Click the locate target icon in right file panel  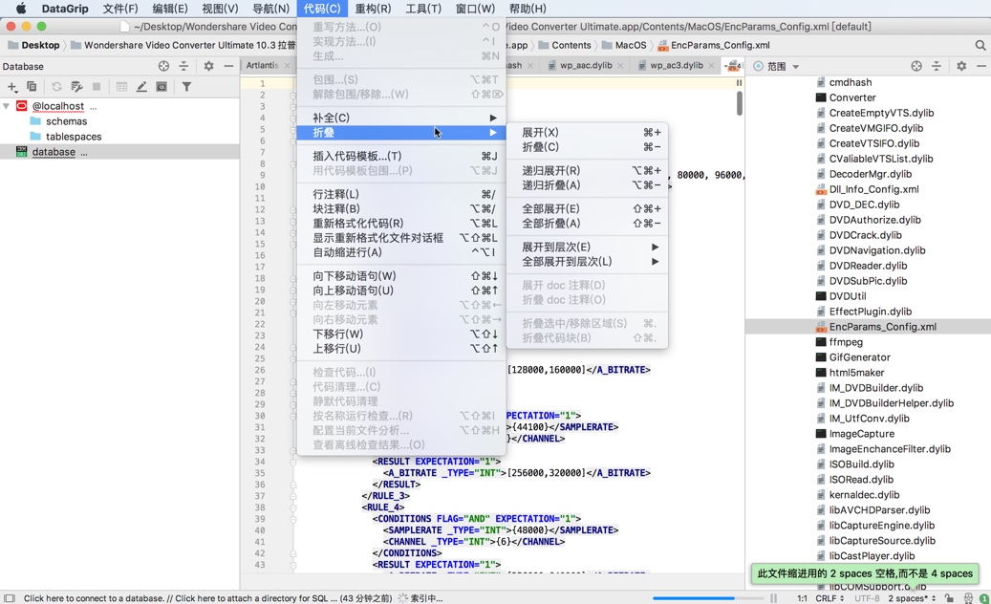click(916, 66)
